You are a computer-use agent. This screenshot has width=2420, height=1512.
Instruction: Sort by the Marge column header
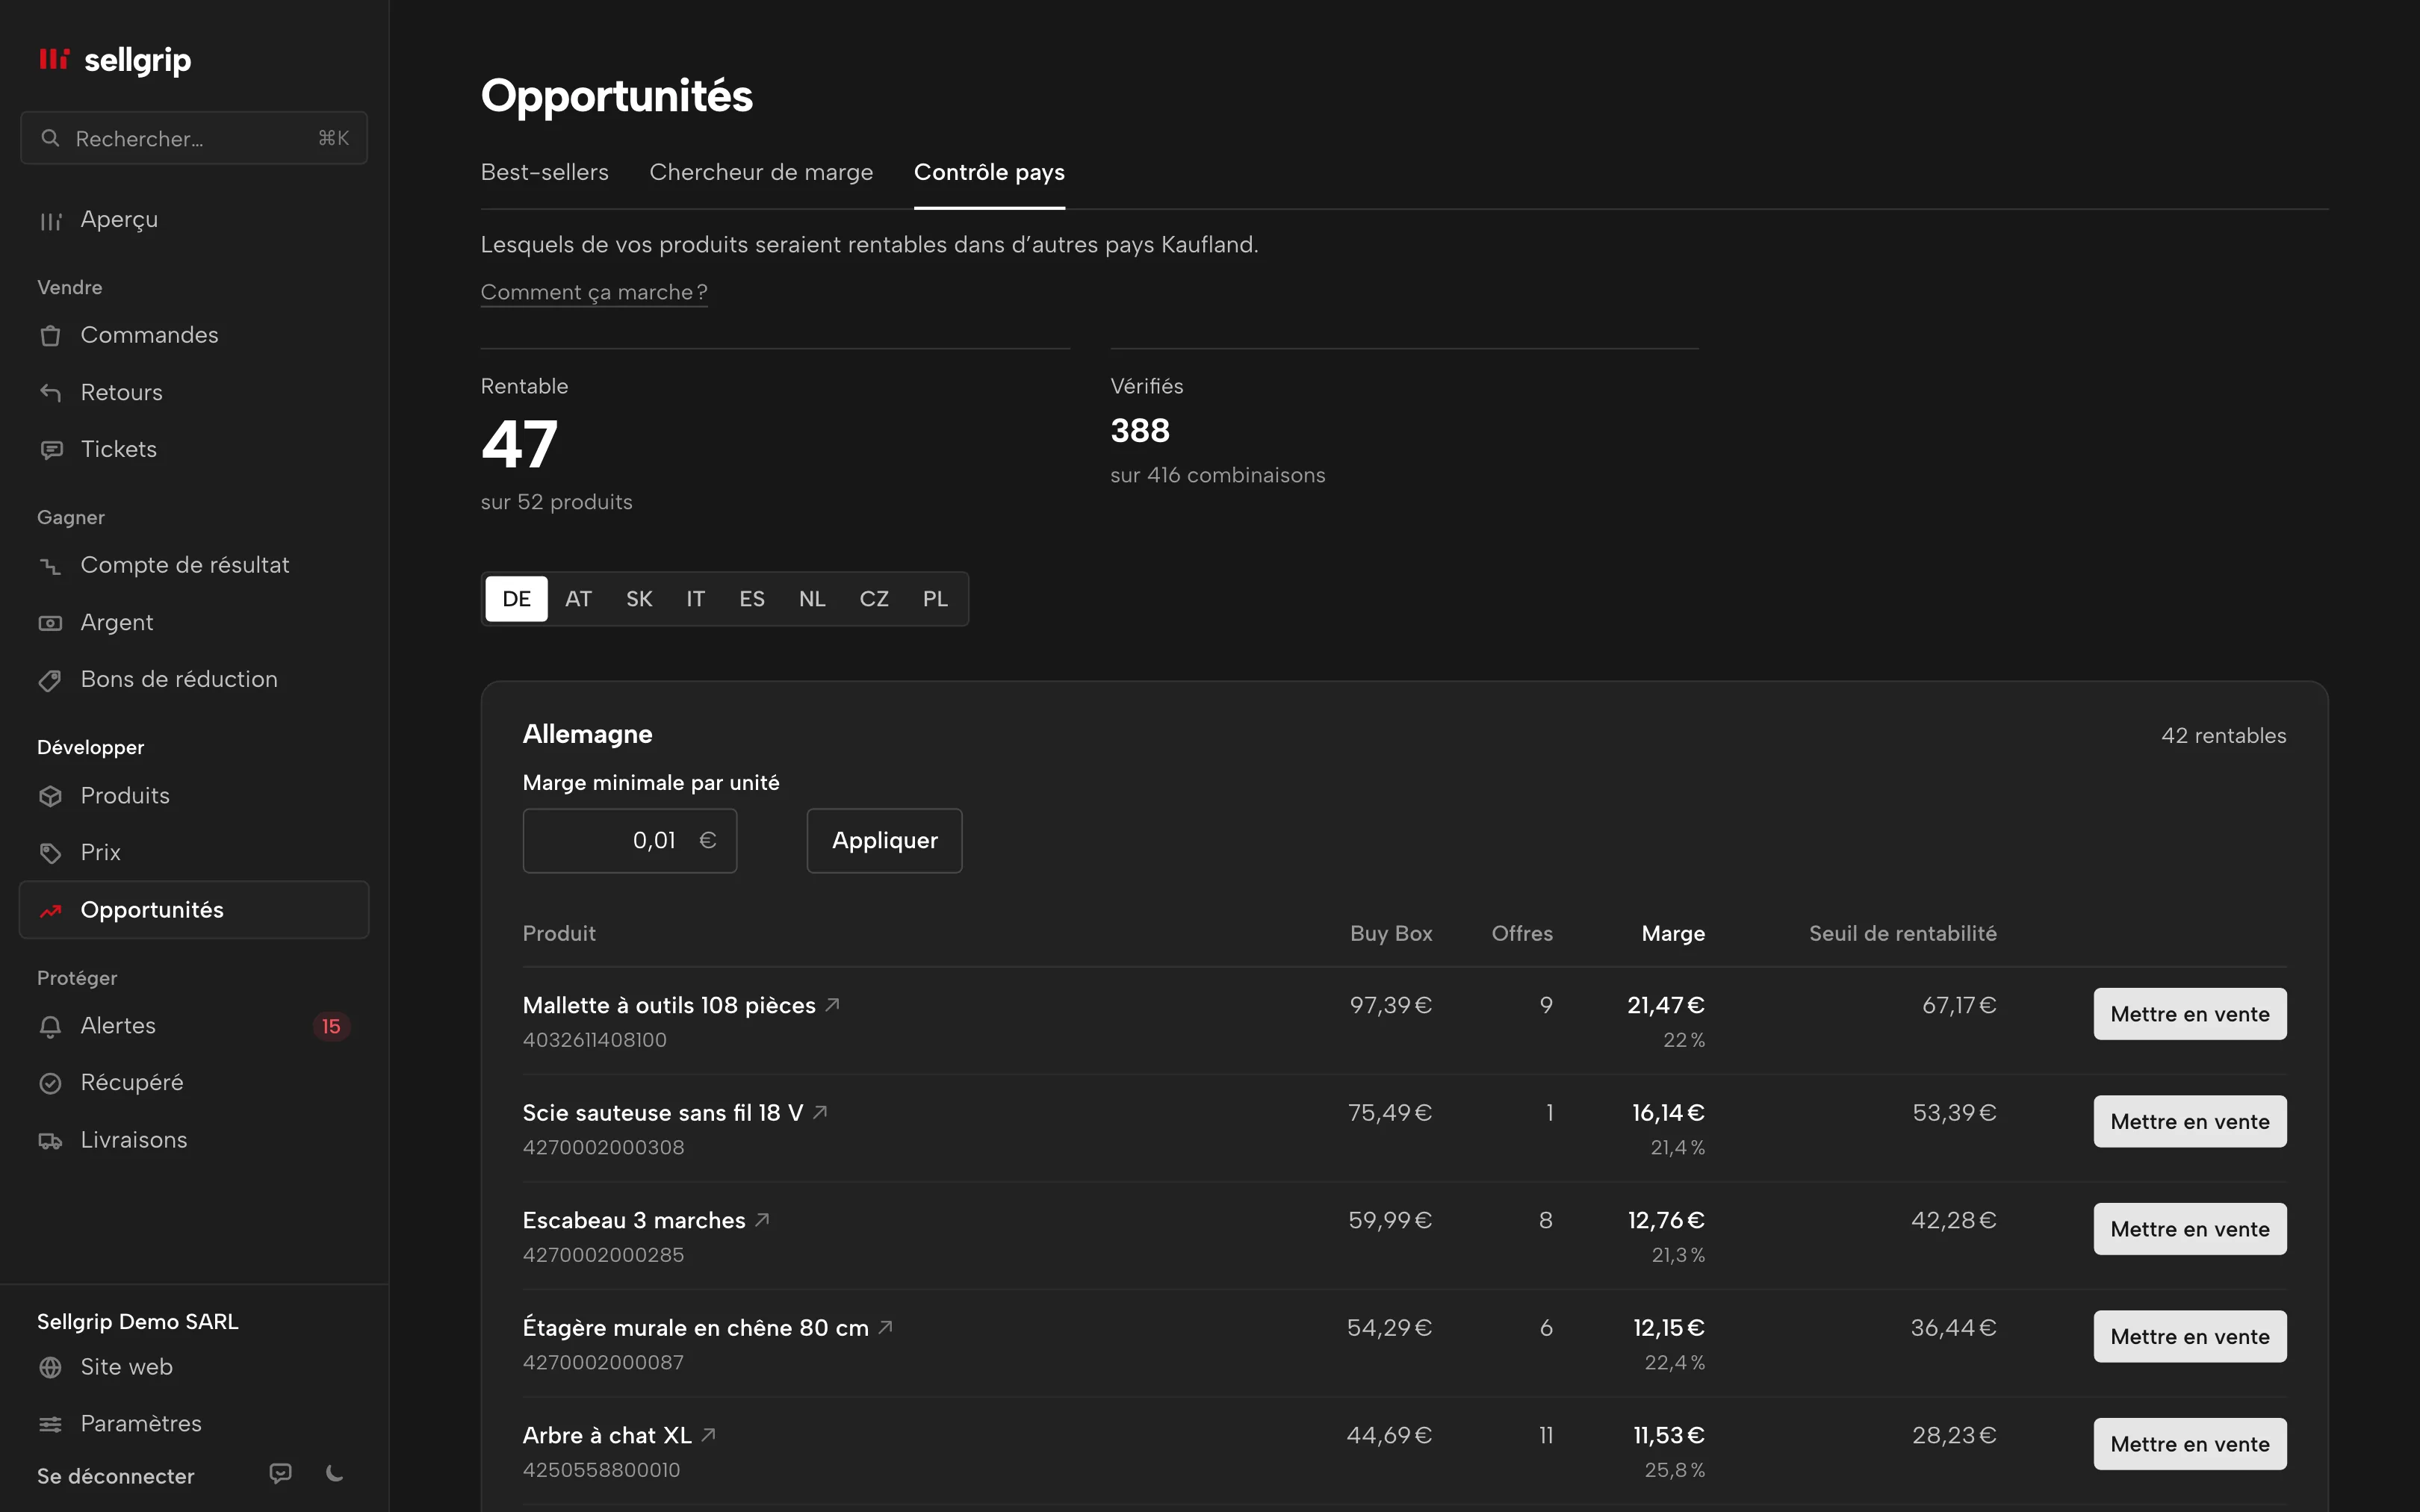click(1673, 933)
